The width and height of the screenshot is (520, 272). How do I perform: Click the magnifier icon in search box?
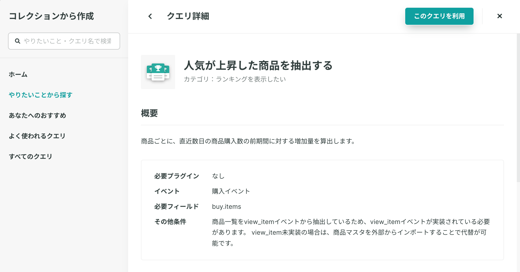tap(18, 41)
